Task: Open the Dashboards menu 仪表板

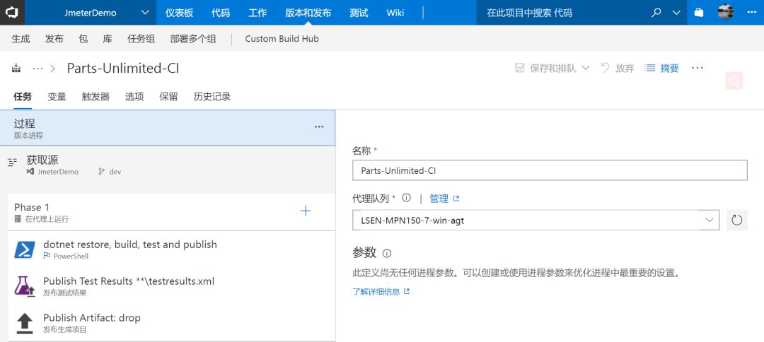Action: click(179, 13)
